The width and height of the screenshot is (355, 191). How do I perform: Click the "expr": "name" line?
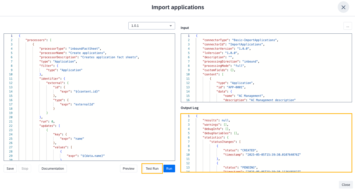pyautogui.click(x=72, y=139)
